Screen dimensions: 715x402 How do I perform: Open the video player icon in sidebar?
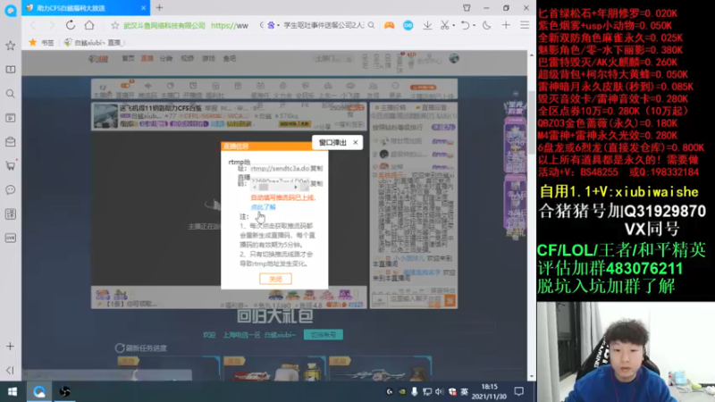[10, 118]
